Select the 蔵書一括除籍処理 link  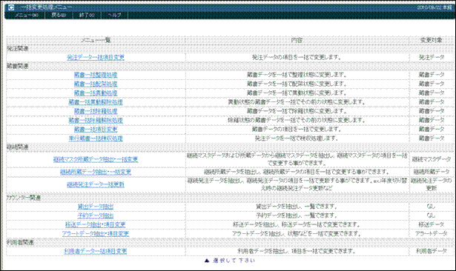96,111
